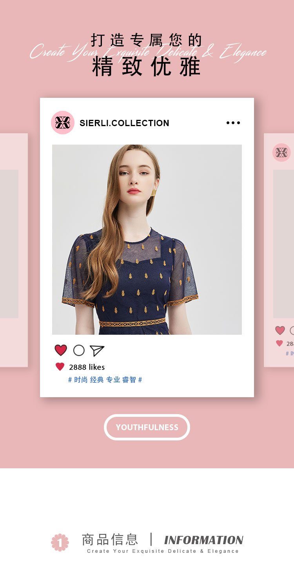
Task: Select the right faded post card
Action: click(279, 250)
